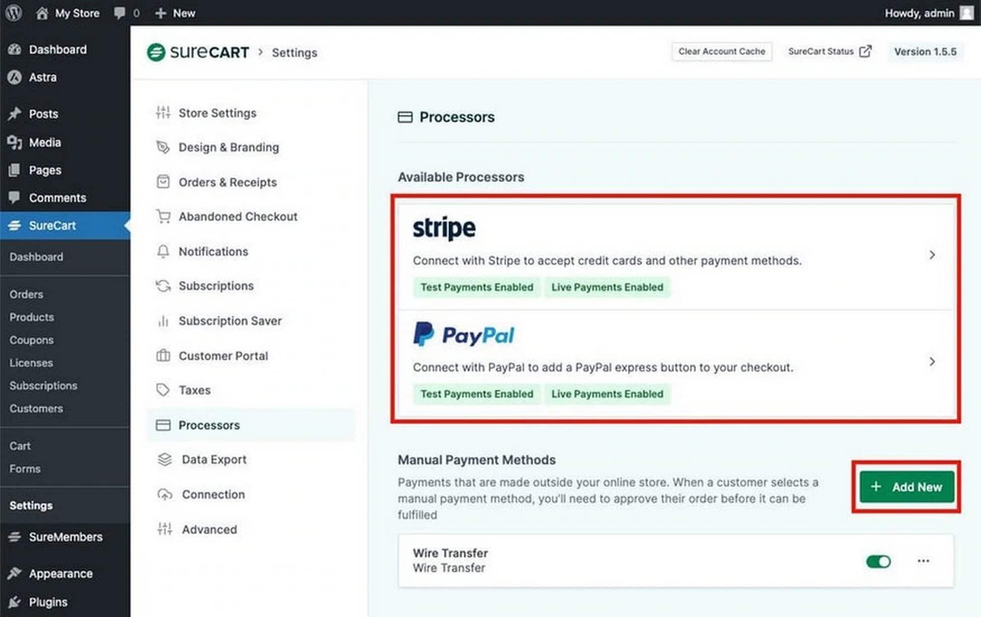The image size is (981, 617).
Task: Expand the Stripe processor chevron
Action: (932, 255)
